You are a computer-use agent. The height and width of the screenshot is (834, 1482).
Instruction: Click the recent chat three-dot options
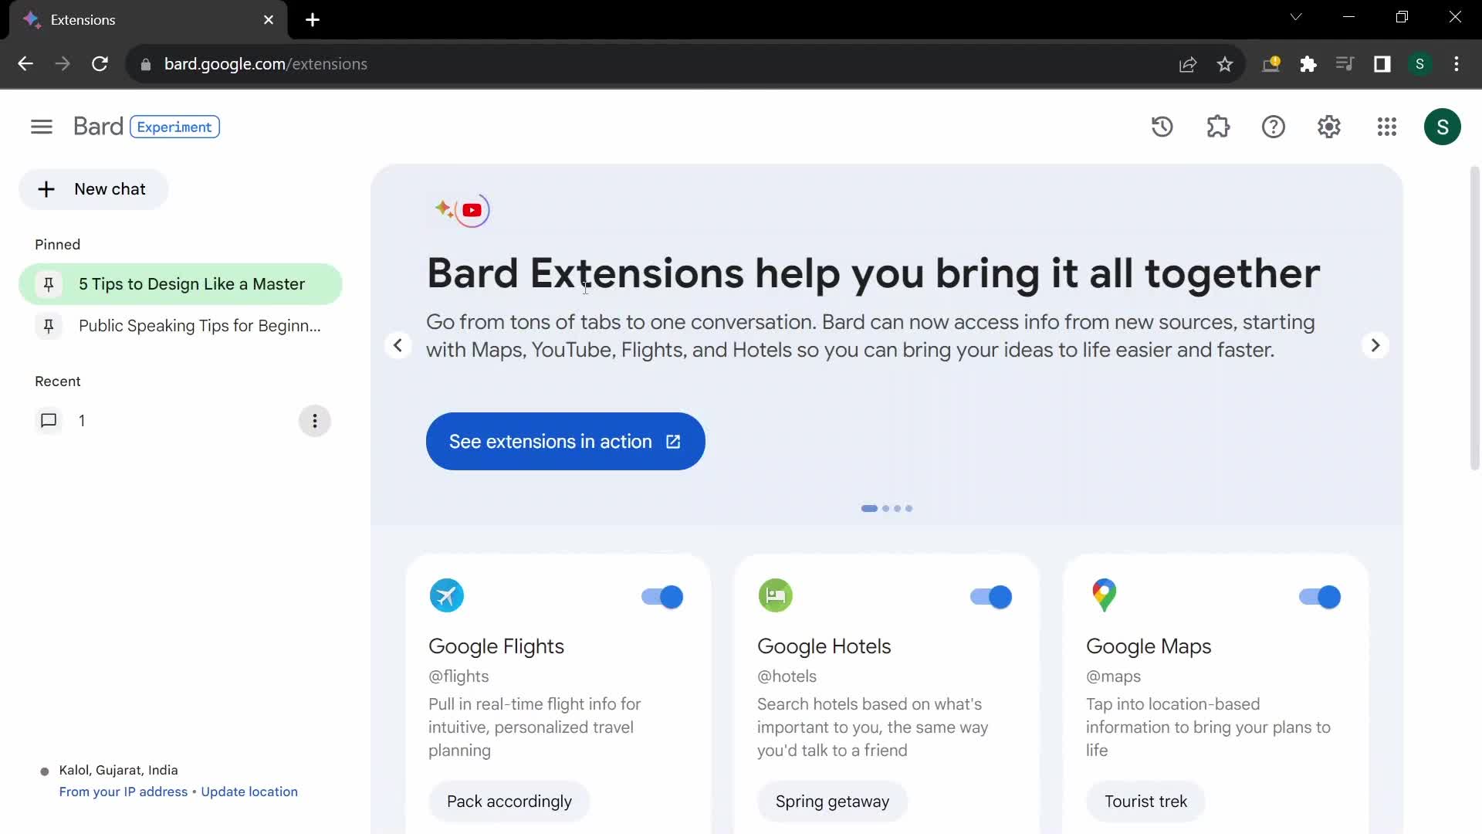[x=314, y=421]
